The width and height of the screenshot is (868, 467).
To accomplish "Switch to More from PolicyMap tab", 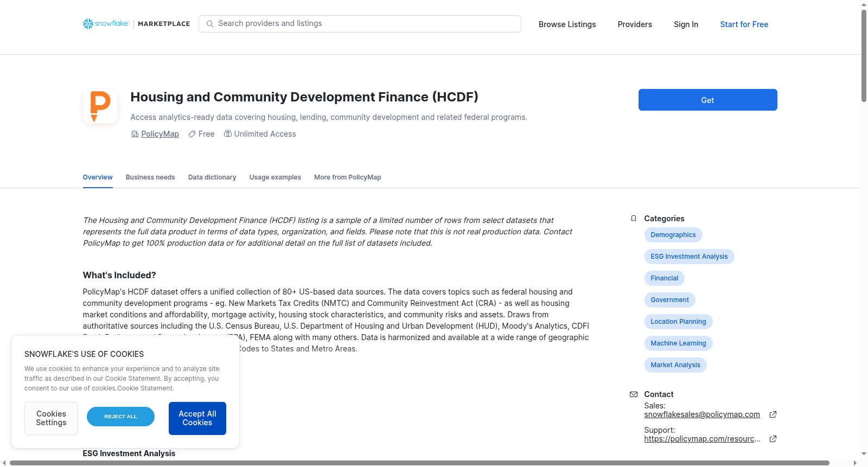I will pyautogui.click(x=347, y=177).
